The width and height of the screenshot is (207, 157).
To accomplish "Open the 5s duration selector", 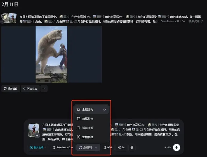I will (x=121, y=148).
